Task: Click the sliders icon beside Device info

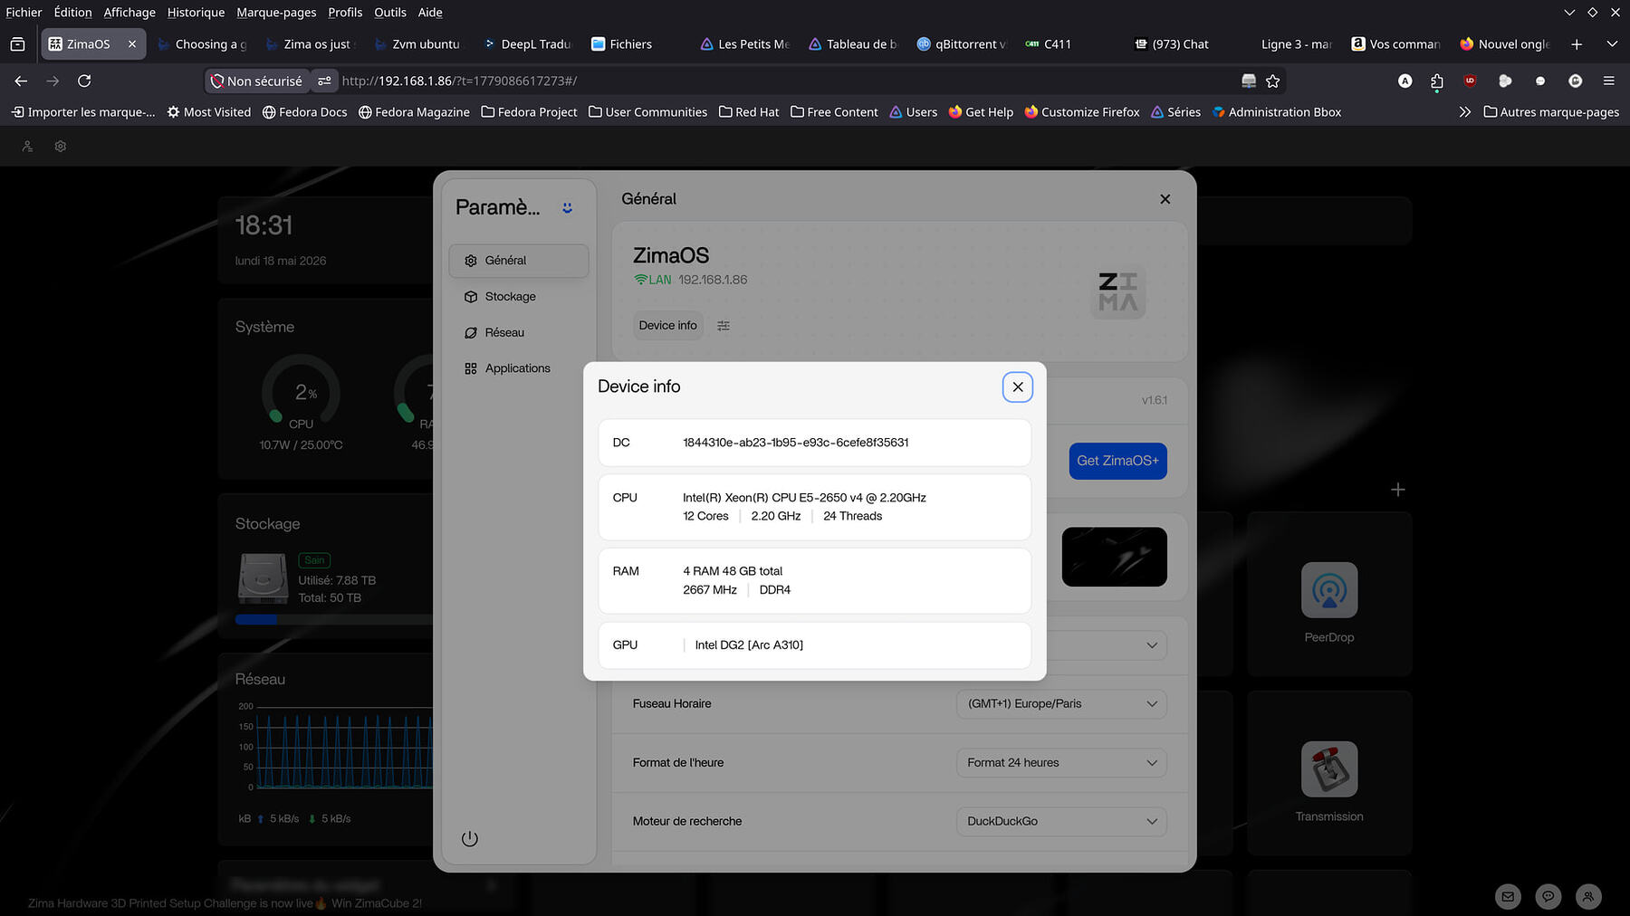Action: point(724,326)
